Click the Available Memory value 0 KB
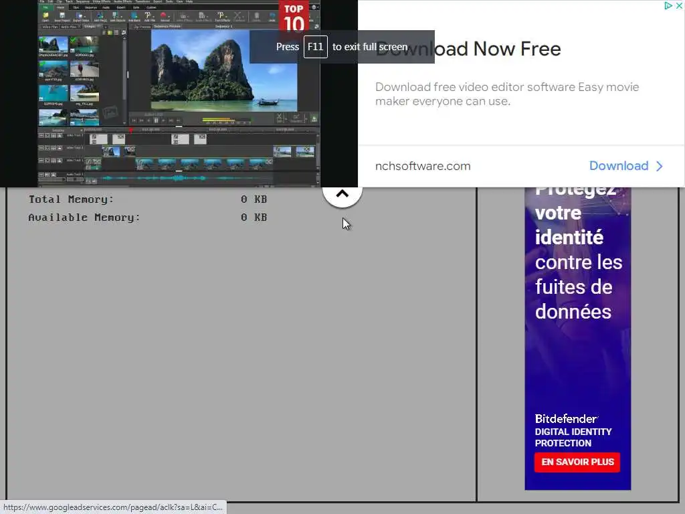The image size is (685, 514). click(254, 218)
